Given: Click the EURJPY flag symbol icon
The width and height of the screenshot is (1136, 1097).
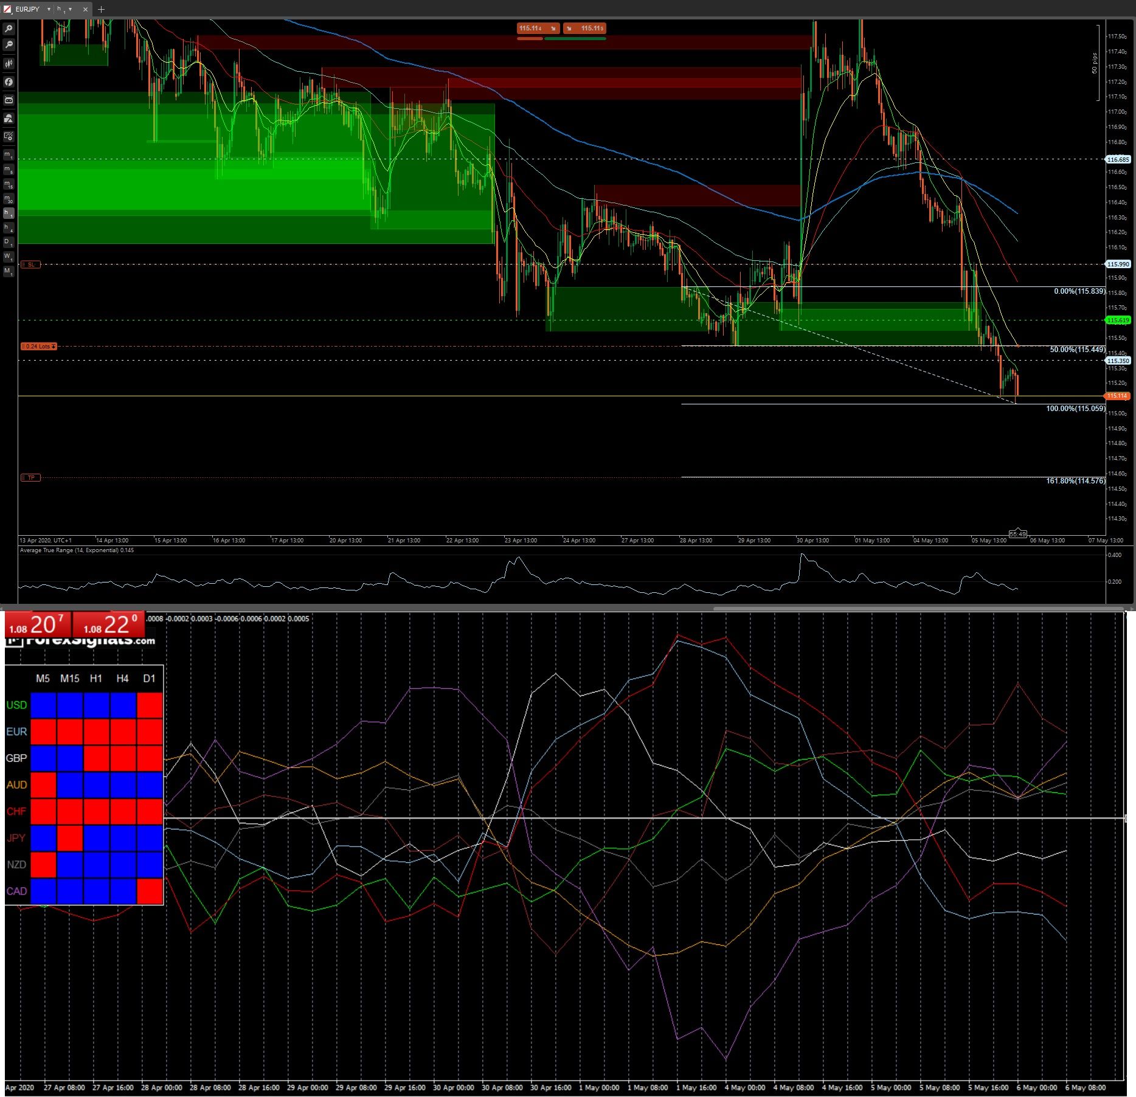Looking at the screenshot, I should coord(8,9).
